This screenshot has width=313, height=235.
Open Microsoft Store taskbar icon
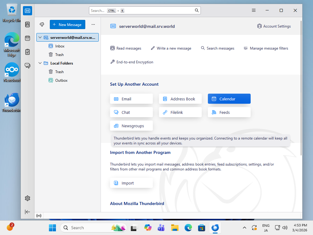click(202, 228)
